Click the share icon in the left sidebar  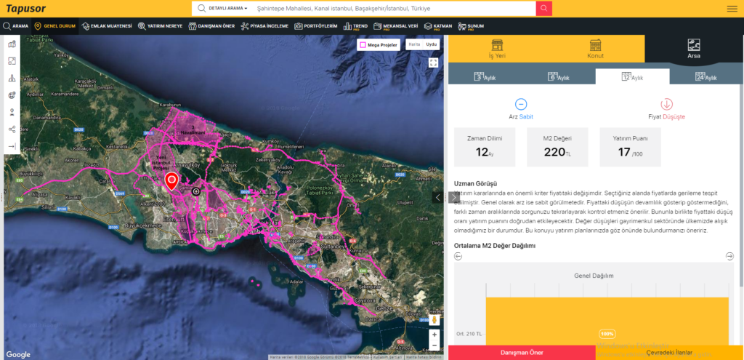[x=12, y=129]
